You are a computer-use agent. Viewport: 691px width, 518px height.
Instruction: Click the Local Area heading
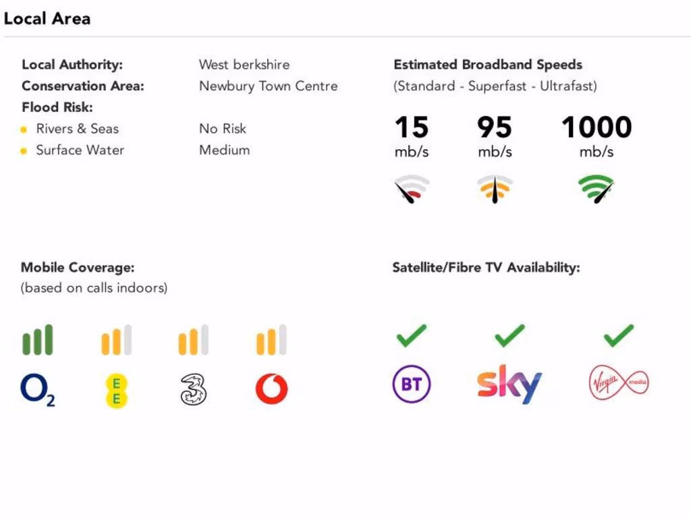pos(47,18)
